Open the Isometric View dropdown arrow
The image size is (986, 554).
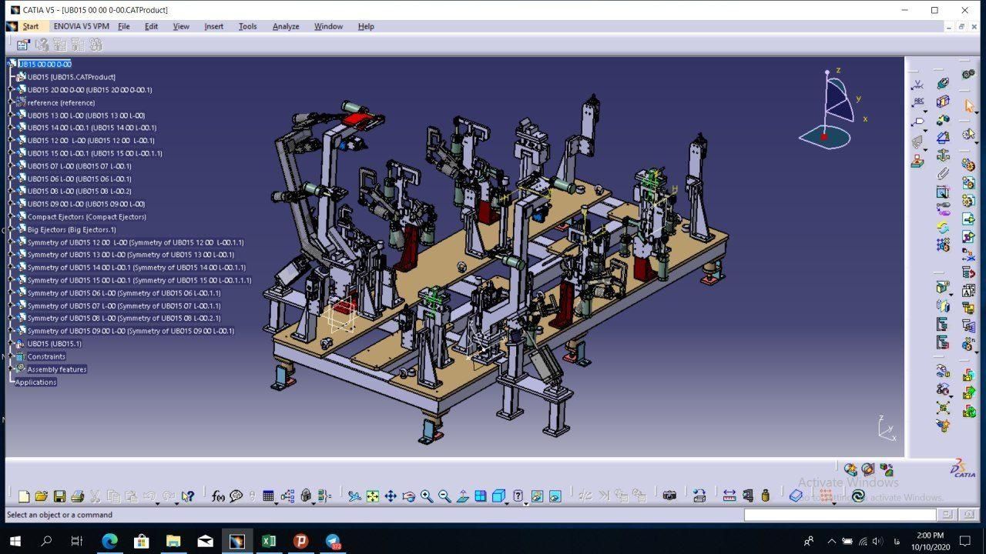coord(507,503)
